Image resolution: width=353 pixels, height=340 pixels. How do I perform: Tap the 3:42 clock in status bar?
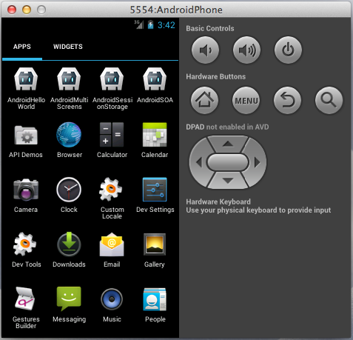[x=167, y=25]
